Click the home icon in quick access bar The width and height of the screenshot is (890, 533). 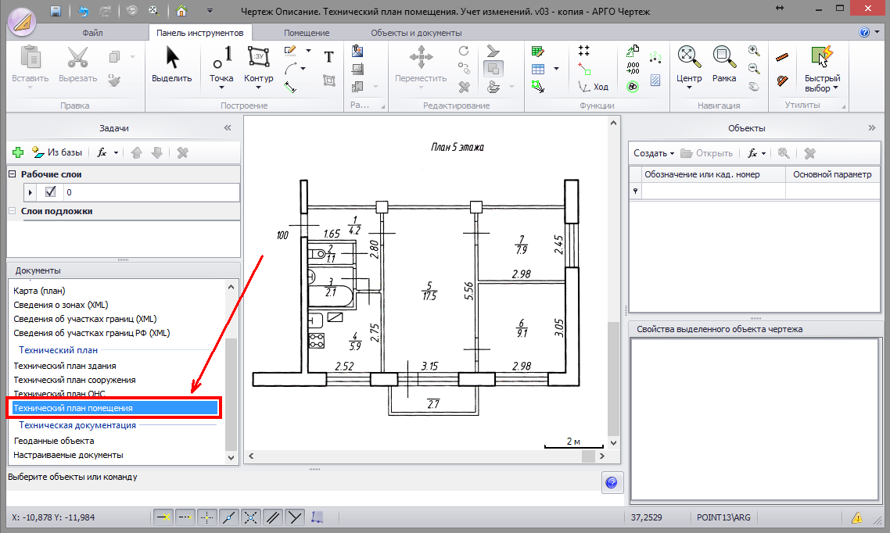tap(181, 11)
